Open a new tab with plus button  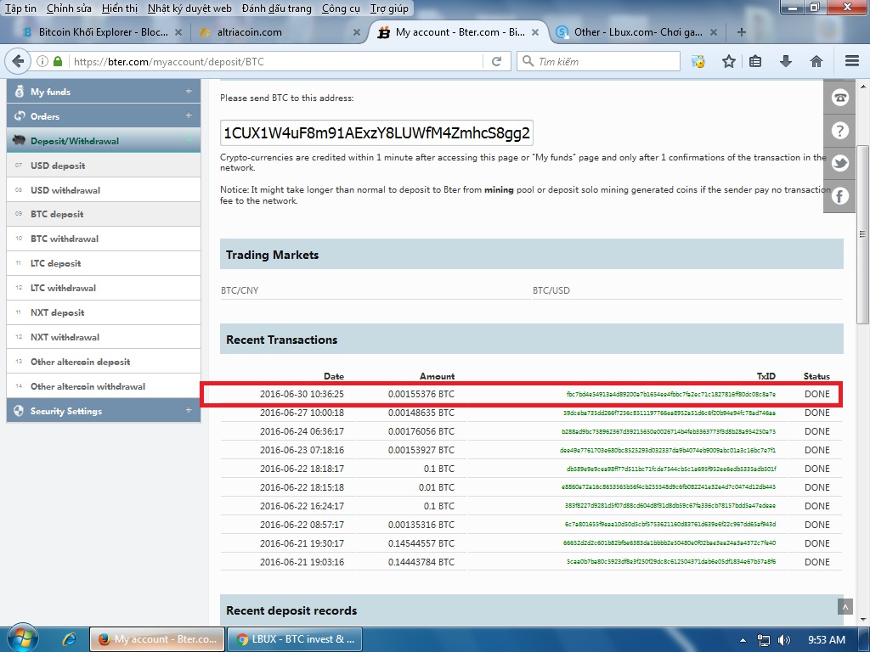click(x=741, y=32)
